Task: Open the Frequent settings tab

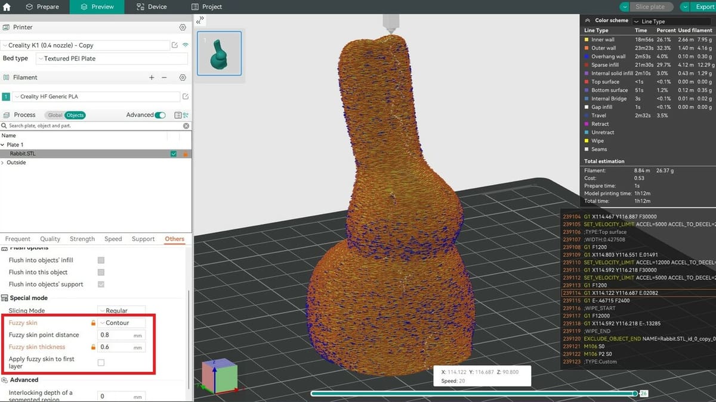Action: (x=18, y=239)
